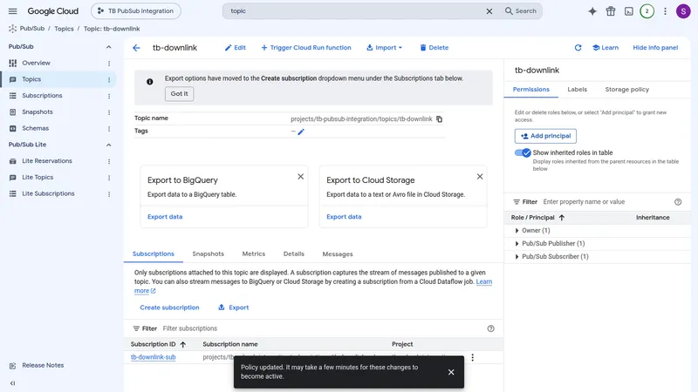Open the main navigation hamburger menu
The image size is (698, 392).
pyautogui.click(x=12, y=11)
